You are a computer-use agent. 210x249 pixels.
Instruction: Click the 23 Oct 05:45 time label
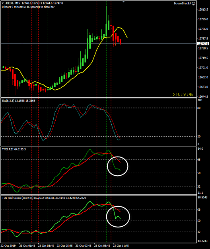click(65, 245)
